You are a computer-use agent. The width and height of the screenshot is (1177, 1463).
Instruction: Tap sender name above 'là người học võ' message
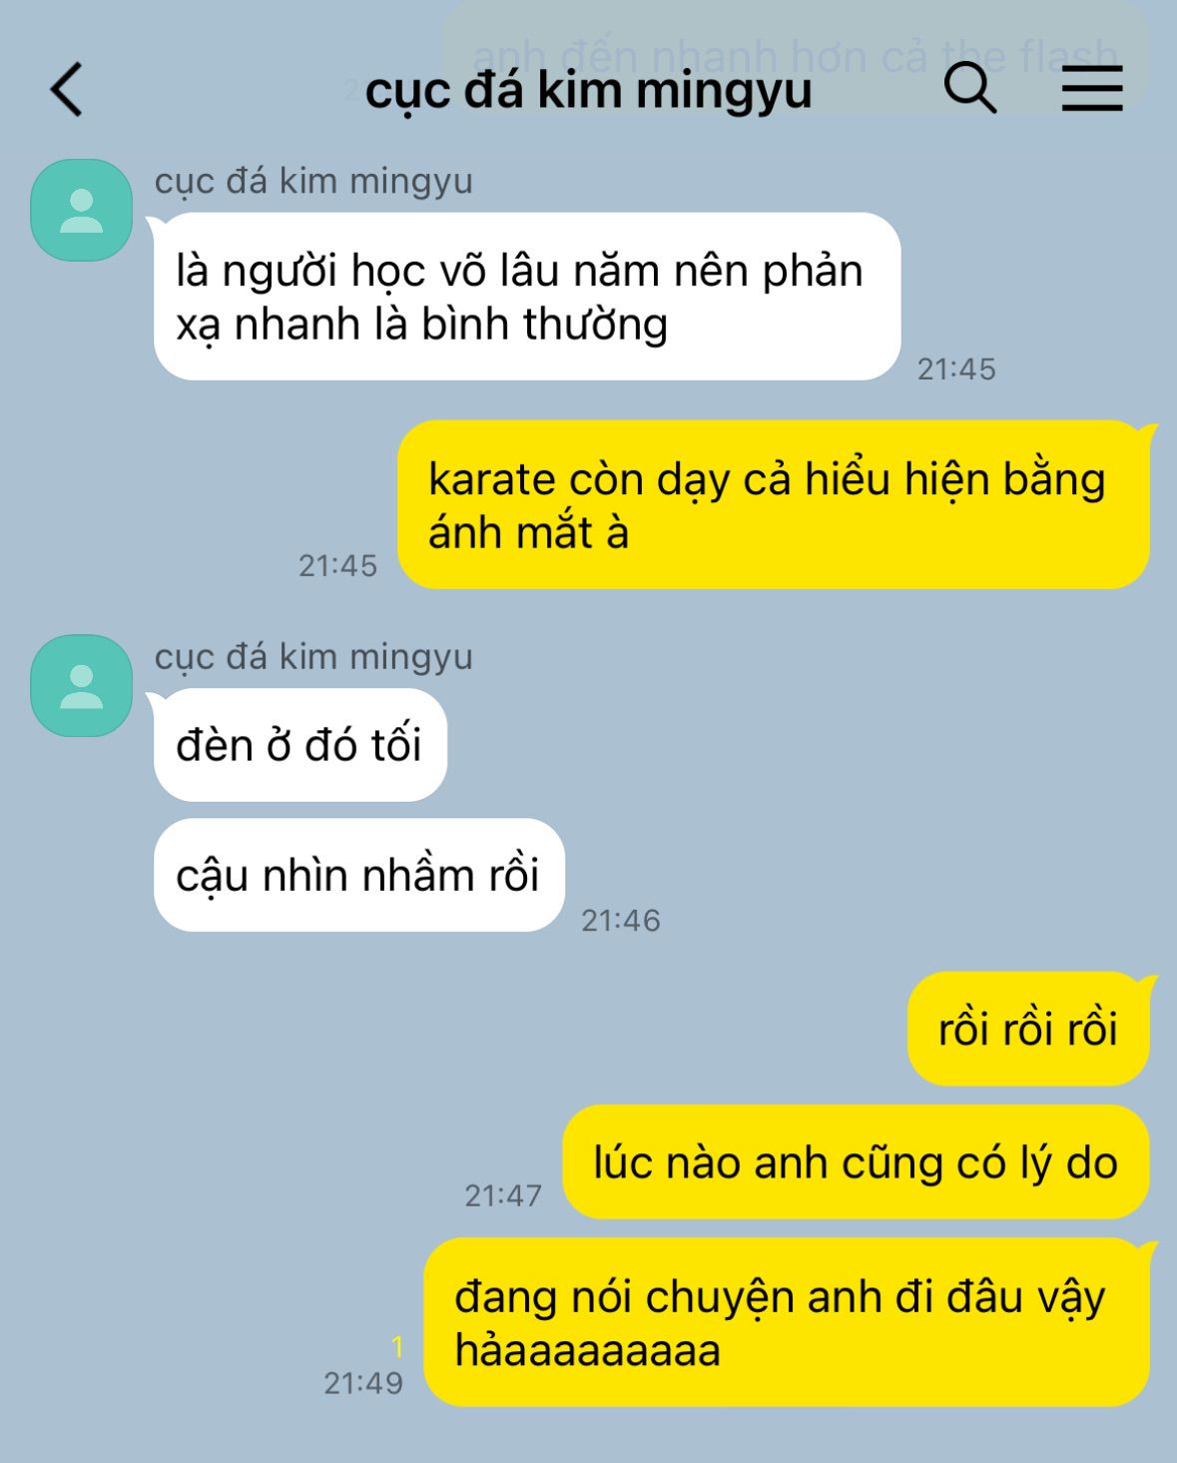coord(313,182)
